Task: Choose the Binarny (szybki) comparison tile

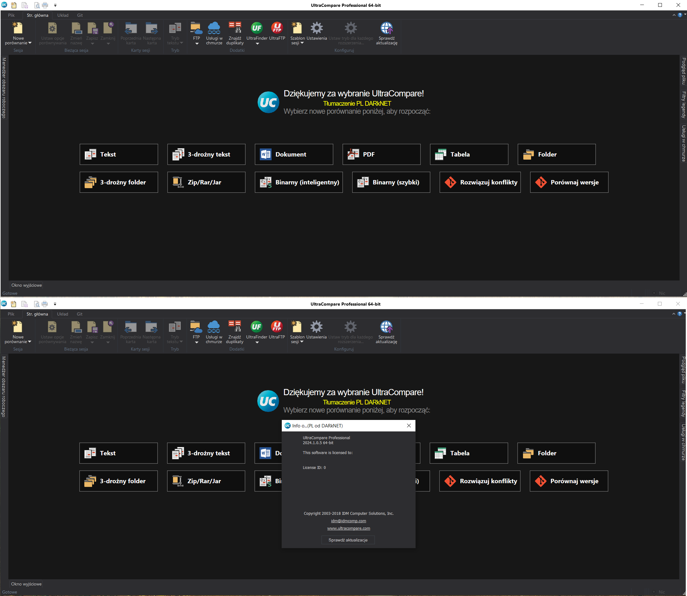Action: click(x=391, y=182)
